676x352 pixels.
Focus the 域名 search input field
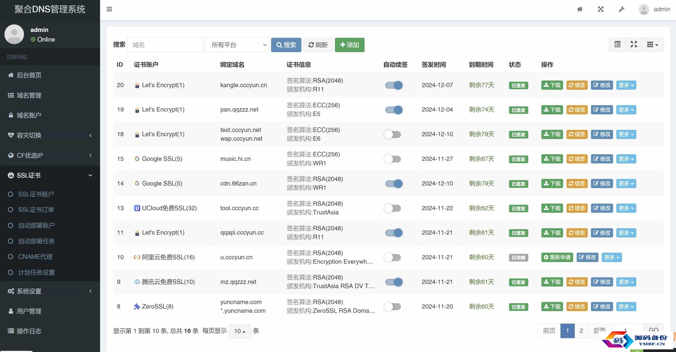pos(165,45)
